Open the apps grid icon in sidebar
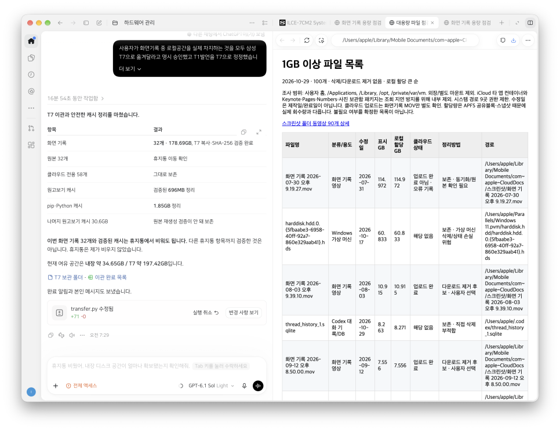The width and height of the screenshot is (560, 430). point(31,145)
